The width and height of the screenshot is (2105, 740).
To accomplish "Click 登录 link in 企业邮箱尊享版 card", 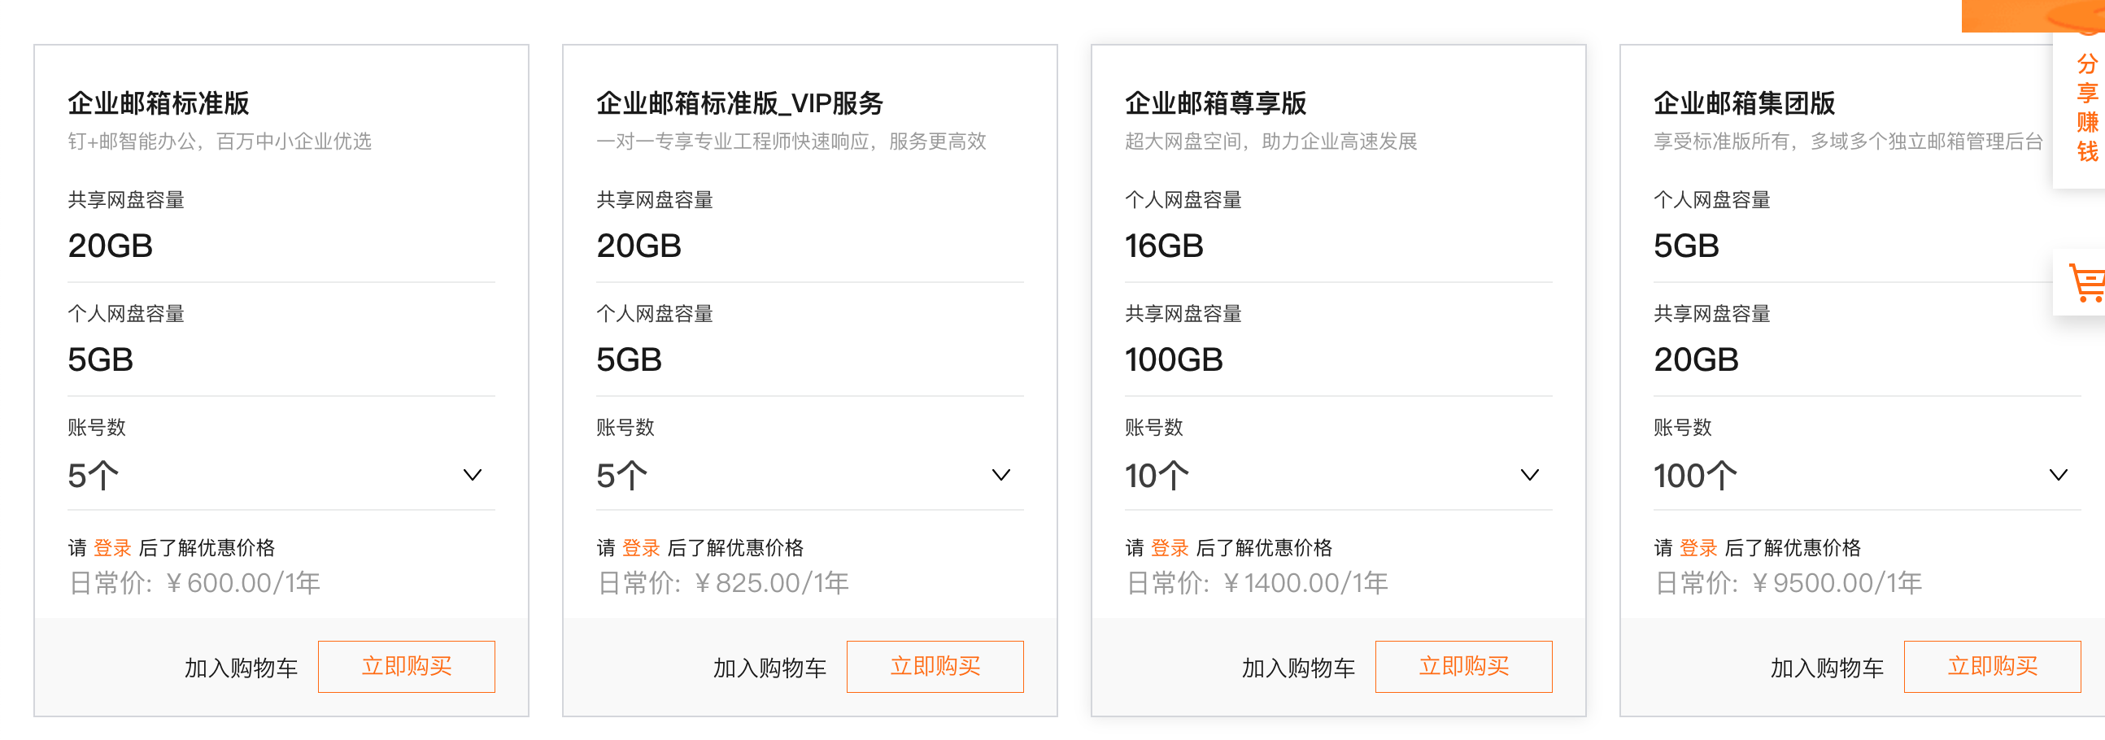I will 1170,548.
